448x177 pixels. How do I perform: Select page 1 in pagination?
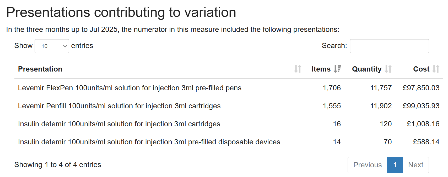click(x=395, y=165)
